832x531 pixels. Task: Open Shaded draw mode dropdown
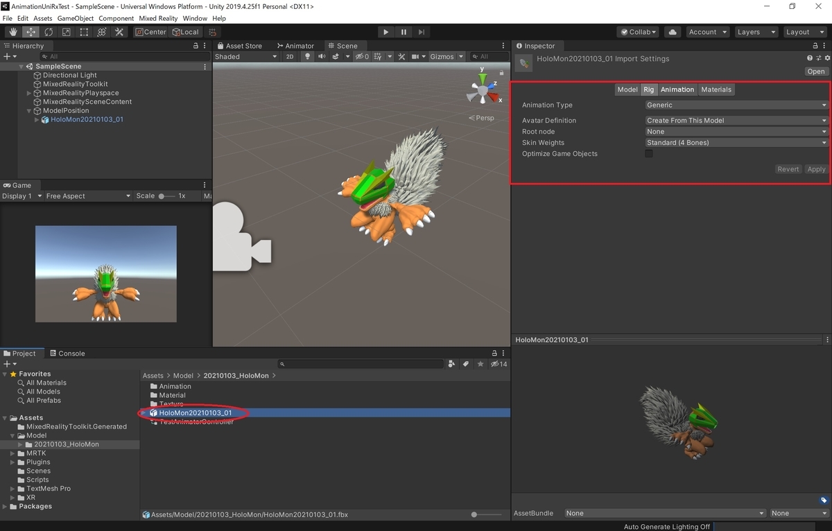pos(245,57)
